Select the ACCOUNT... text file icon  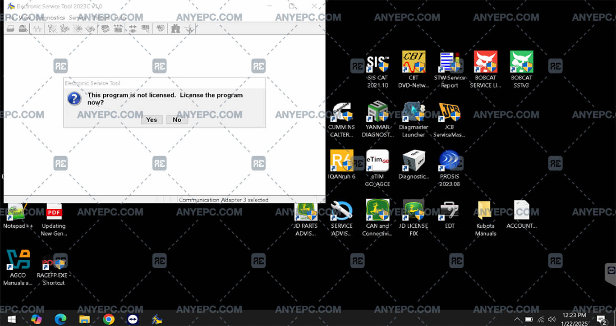(x=521, y=215)
